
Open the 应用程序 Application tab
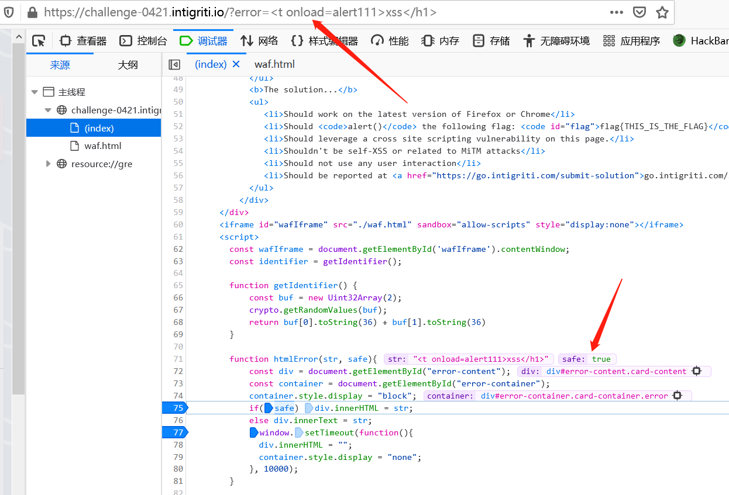(x=631, y=41)
